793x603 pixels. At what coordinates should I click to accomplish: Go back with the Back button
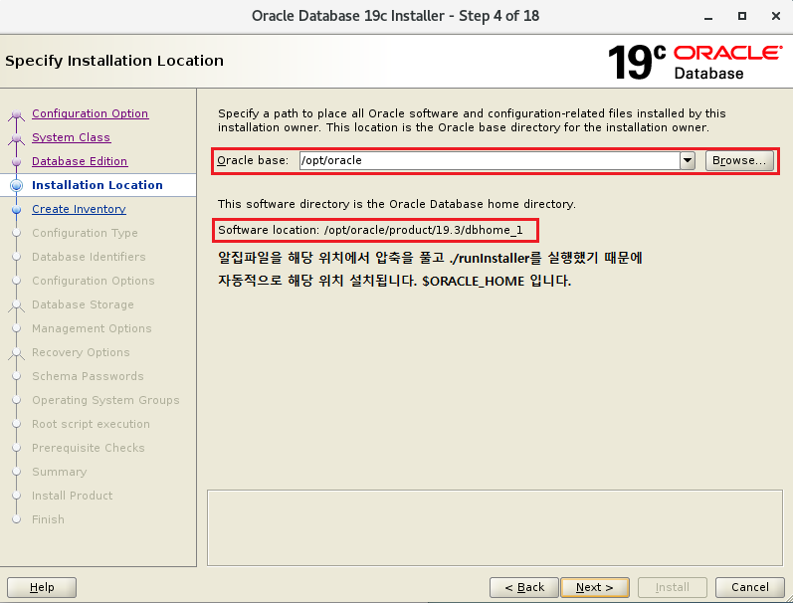point(524,587)
